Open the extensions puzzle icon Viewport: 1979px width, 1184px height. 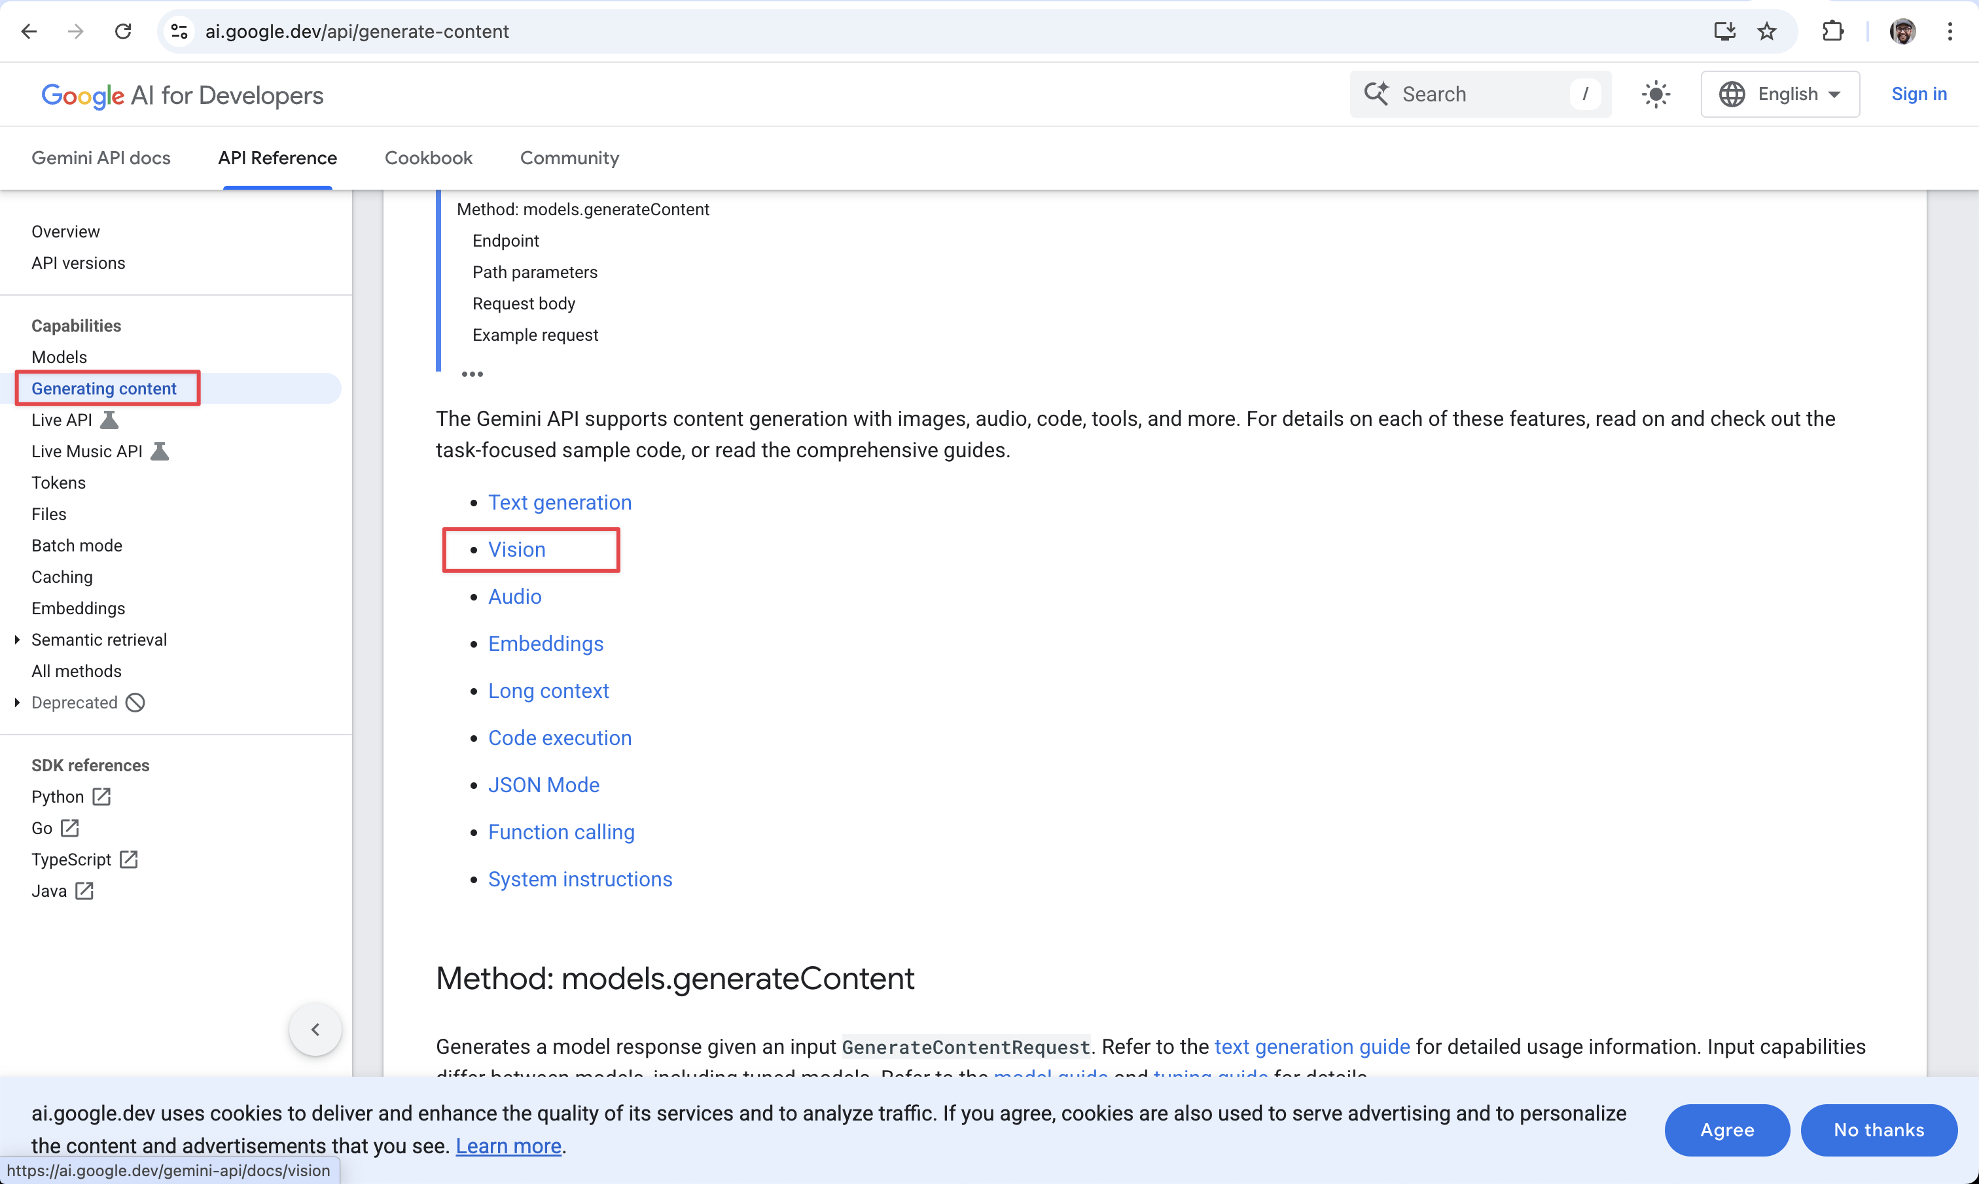pyautogui.click(x=1833, y=31)
